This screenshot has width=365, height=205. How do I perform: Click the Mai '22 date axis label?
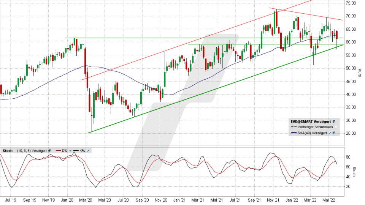[x=328, y=200]
